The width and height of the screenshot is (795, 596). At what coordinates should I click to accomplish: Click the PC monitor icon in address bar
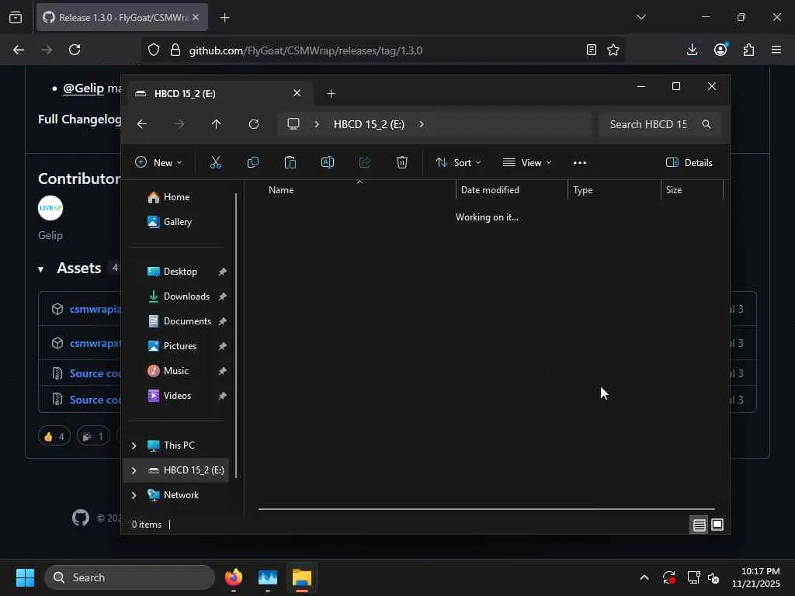tap(293, 124)
